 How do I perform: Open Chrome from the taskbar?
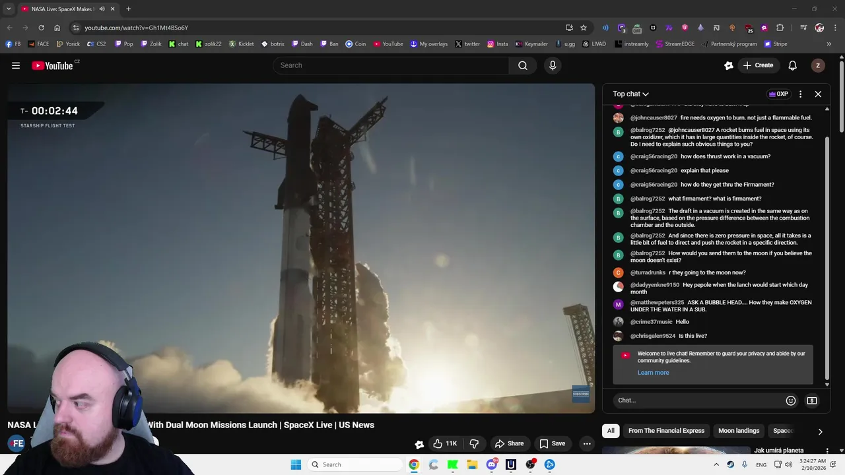(x=414, y=464)
